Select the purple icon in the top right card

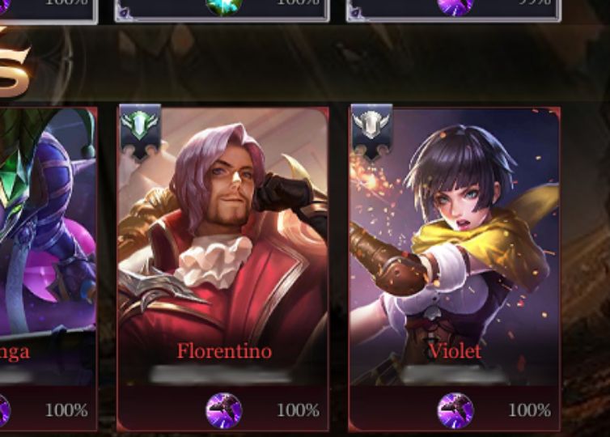click(455, 6)
